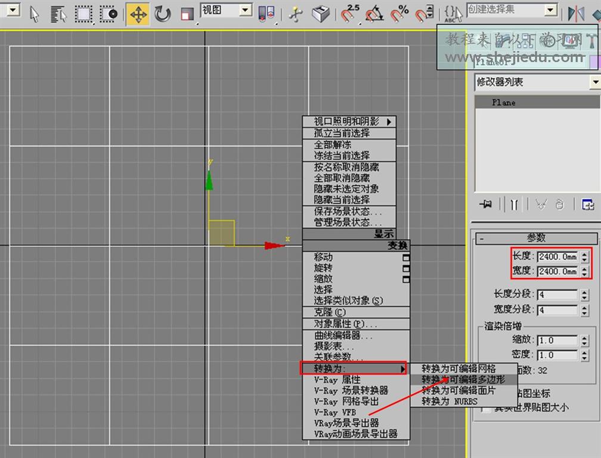The width and height of the screenshot is (601, 458).
Task: Activate the Rotate tool in toolbar
Action: click(x=162, y=14)
